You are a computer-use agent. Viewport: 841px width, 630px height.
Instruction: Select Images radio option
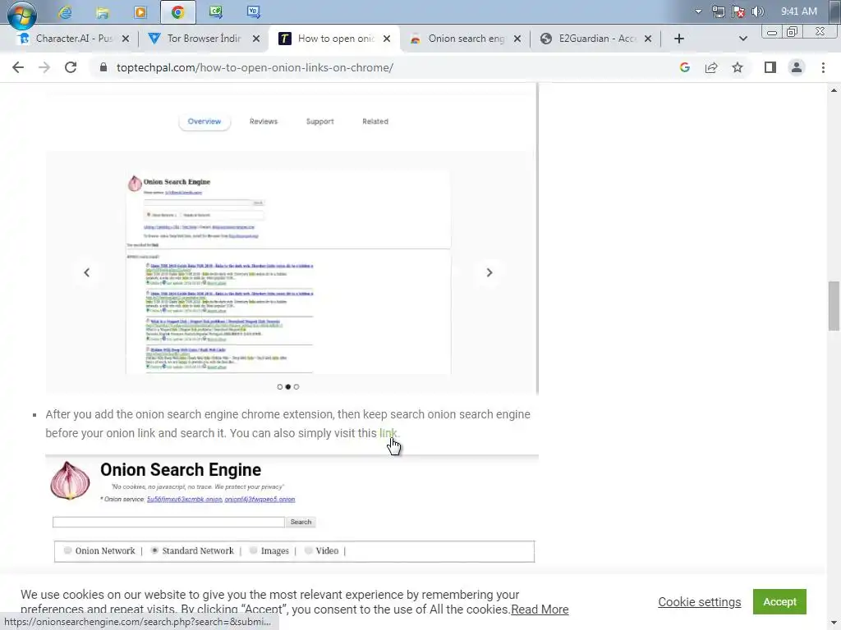253,550
